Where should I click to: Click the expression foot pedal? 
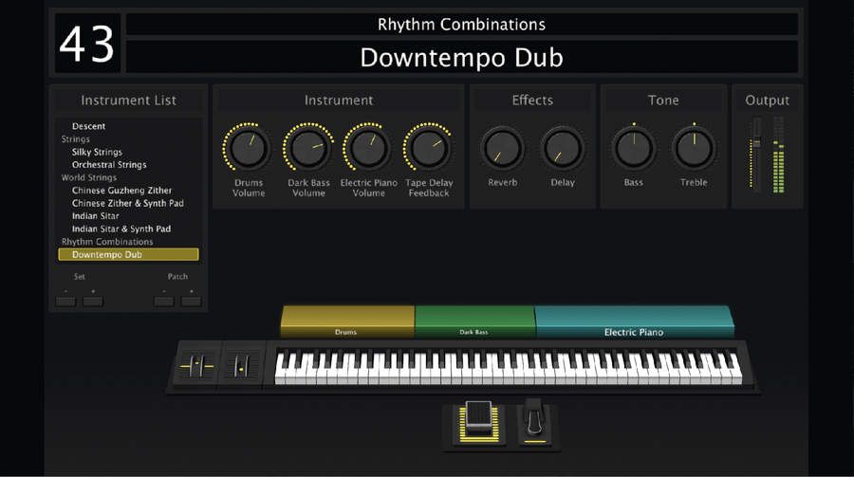pos(478,421)
